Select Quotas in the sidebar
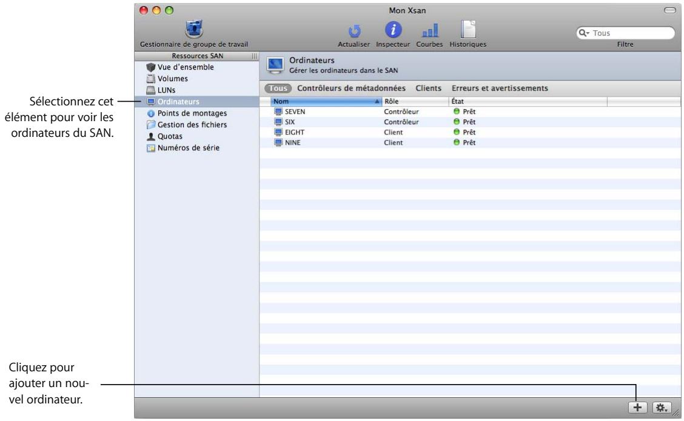 (170, 136)
